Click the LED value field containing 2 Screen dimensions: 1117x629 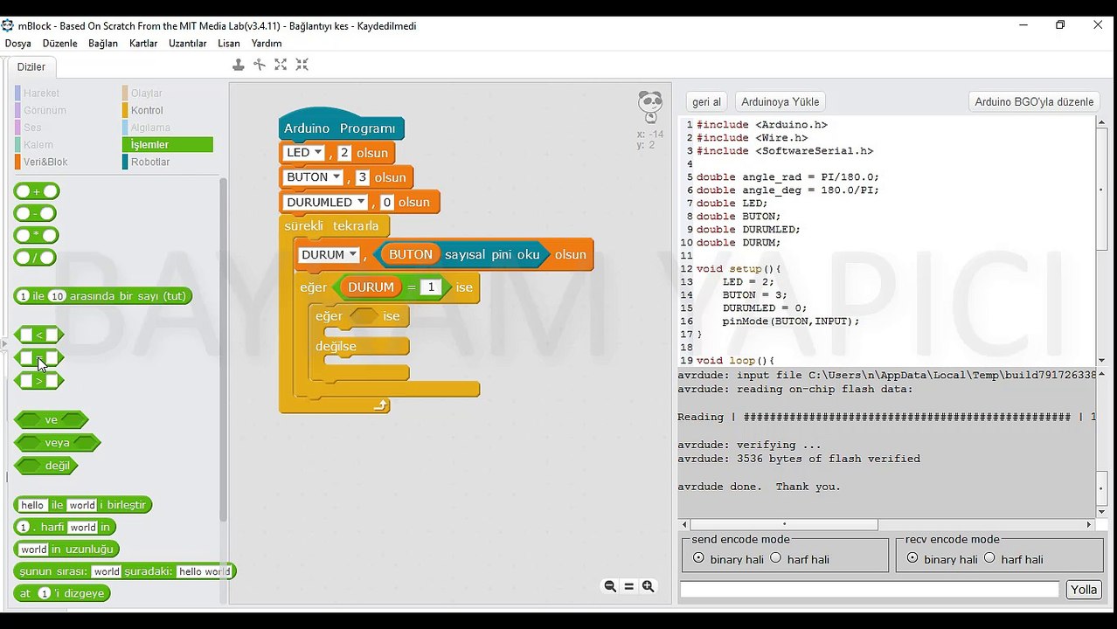[344, 153]
